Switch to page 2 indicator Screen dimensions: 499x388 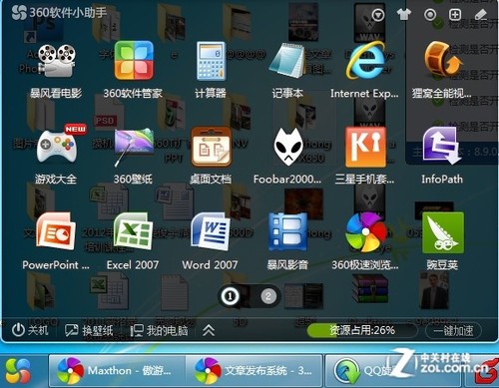[268, 295]
